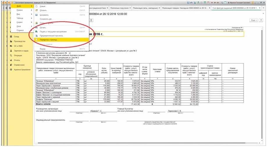Screen dimensions: 267x147
Task: Expand the Таблица submenu arrow
Action: pos(31,18)
